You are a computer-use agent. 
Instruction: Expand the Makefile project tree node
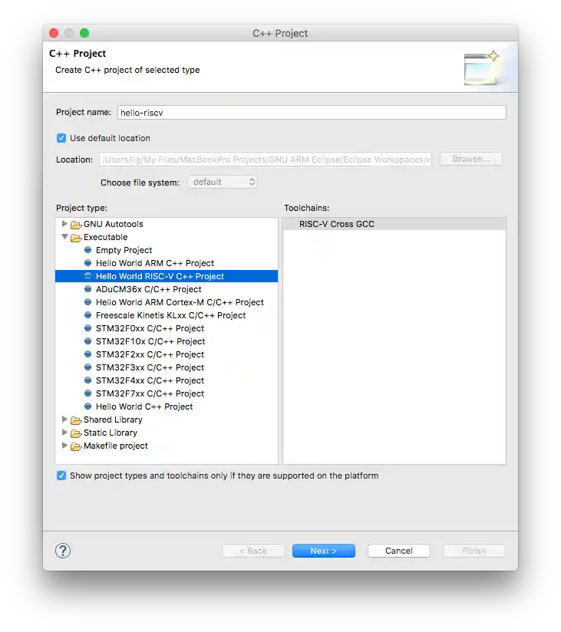point(64,446)
